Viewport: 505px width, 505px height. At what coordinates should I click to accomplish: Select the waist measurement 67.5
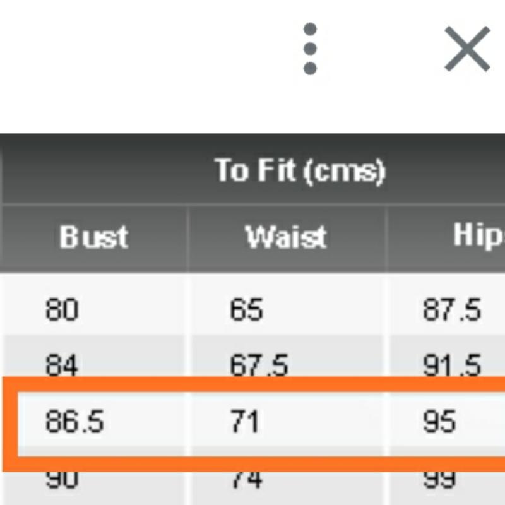point(259,365)
